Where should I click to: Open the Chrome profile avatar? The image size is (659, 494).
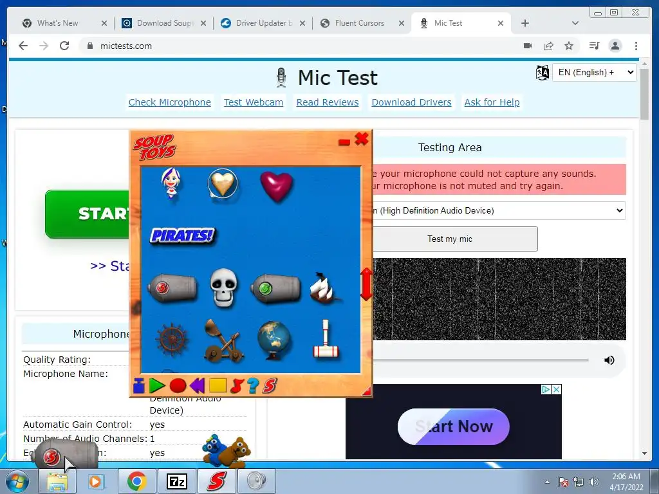[615, 46]
